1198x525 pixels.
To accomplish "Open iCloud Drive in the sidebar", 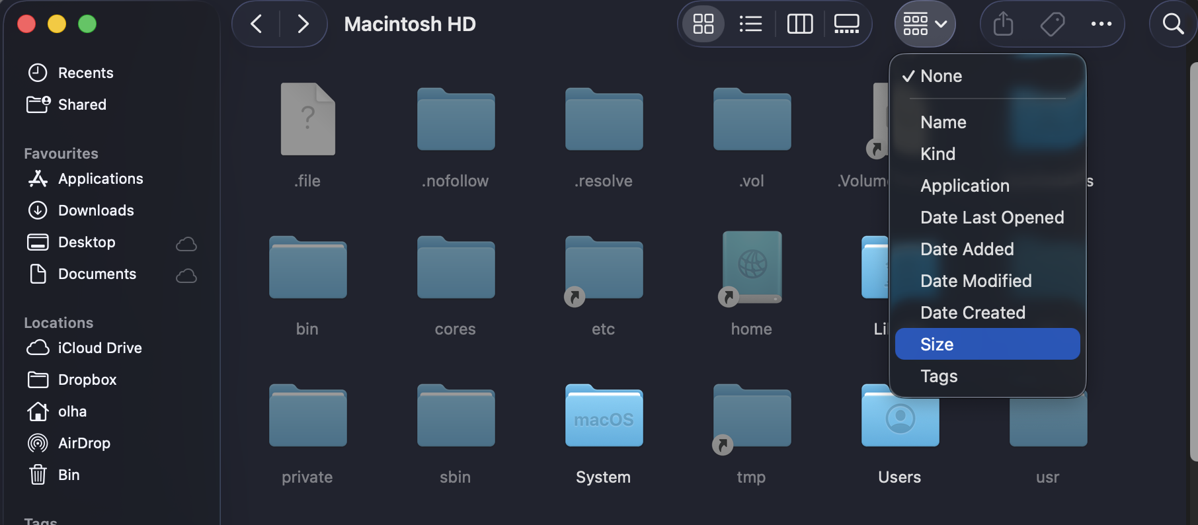I will click(x=112, y=348).
